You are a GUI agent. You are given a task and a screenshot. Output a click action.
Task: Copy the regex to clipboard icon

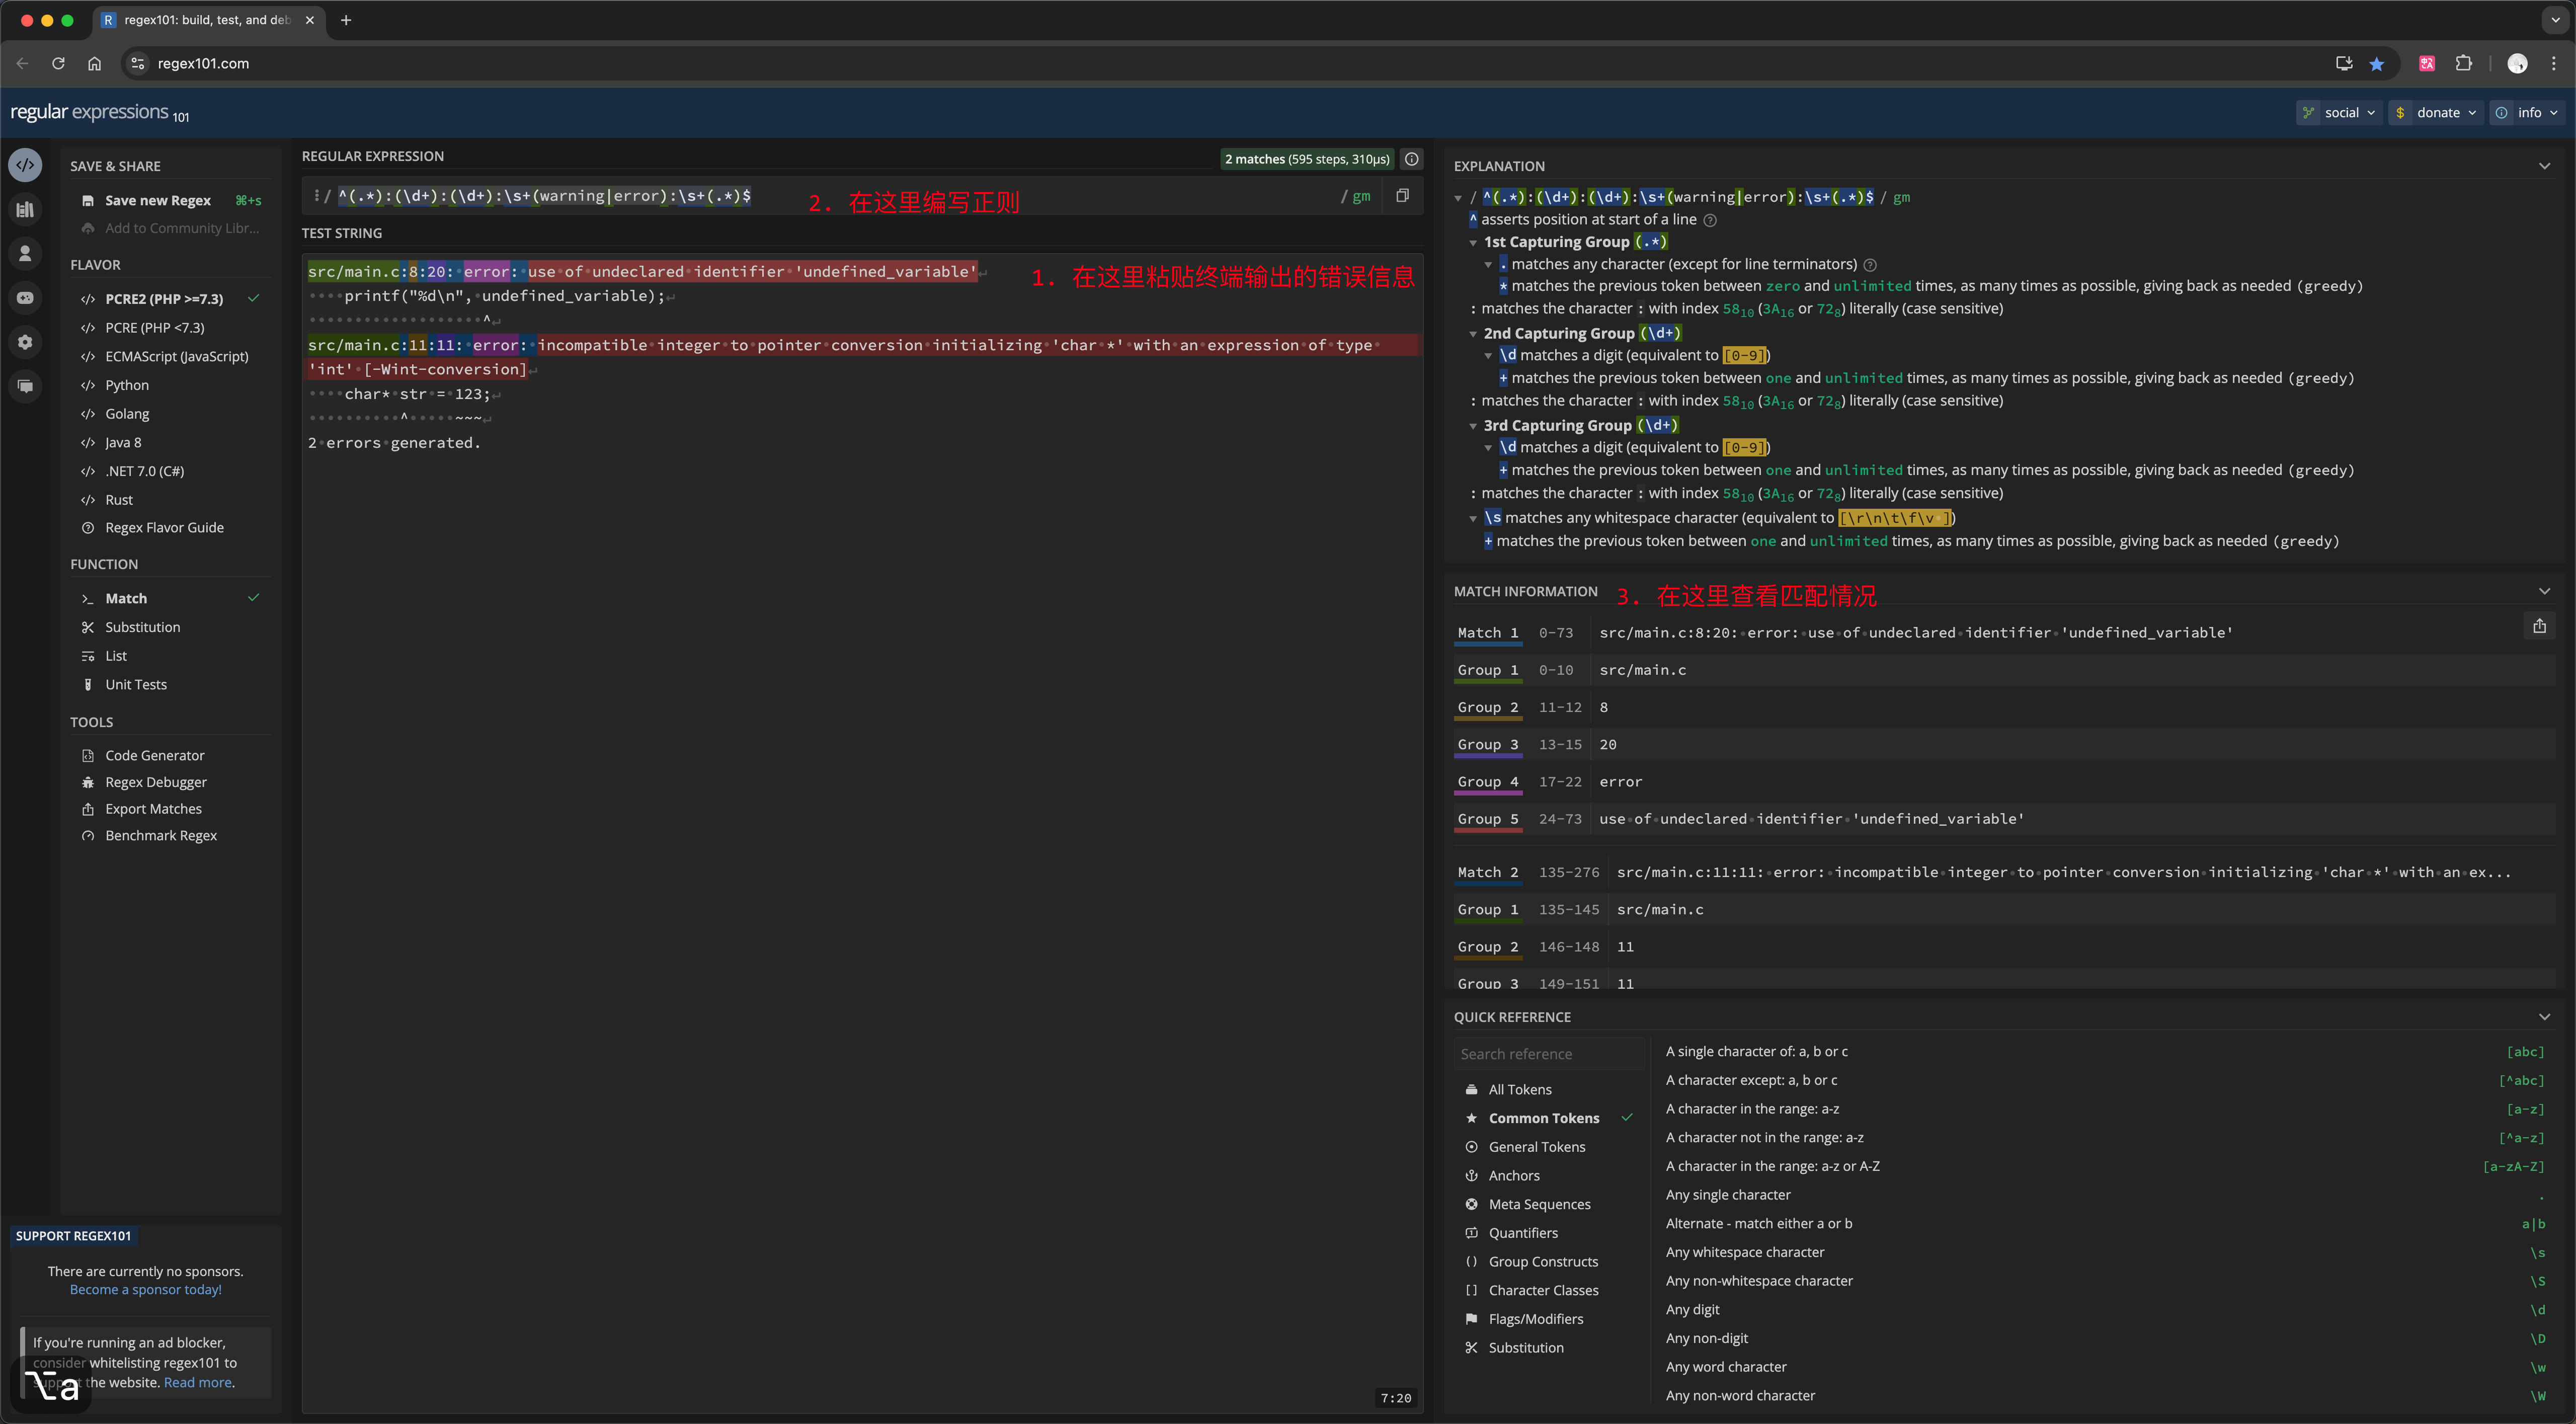coord(1402,196)
